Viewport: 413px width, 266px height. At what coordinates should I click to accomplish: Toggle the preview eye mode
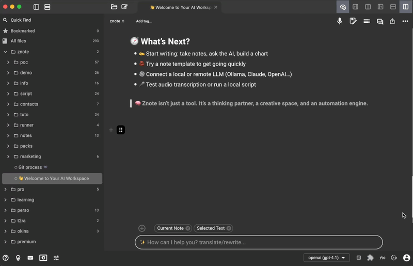[343, 7]
